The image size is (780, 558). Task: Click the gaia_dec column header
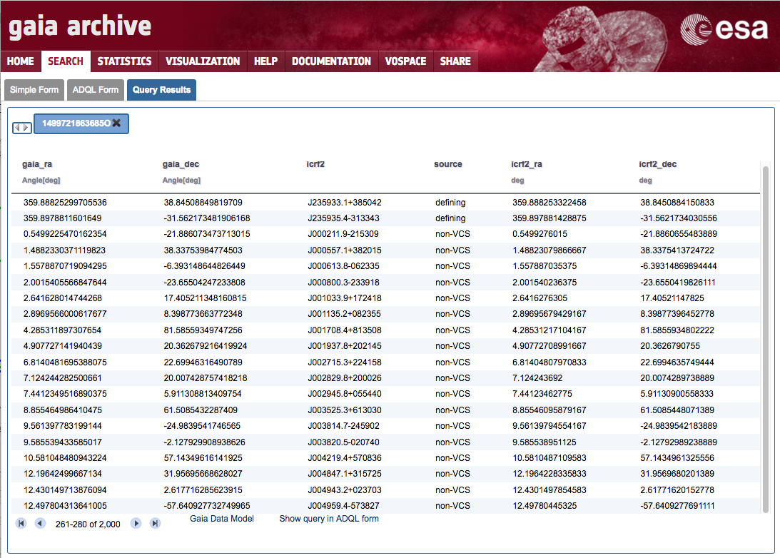coord(181,164)
